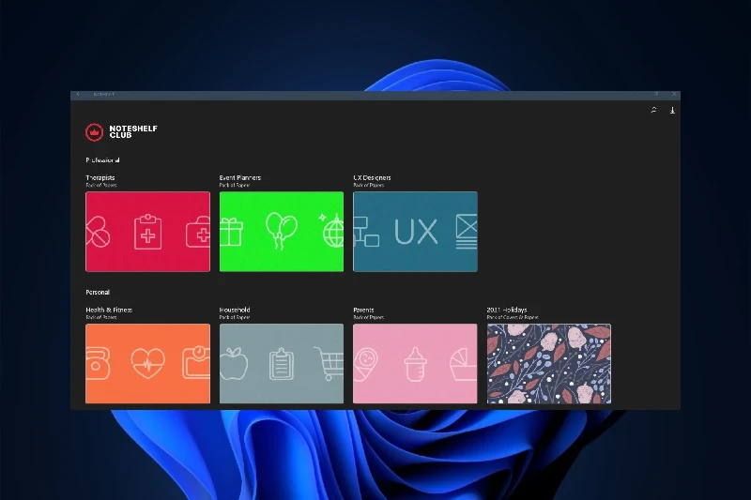Image resolution: width=751 pixels, height=500 pixels.
Task: Click the Health & Fitness pack title
Action: (108, 310)
